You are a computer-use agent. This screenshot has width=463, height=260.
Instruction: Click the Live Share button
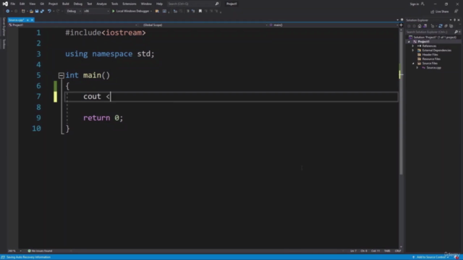[x=440, y=12]
